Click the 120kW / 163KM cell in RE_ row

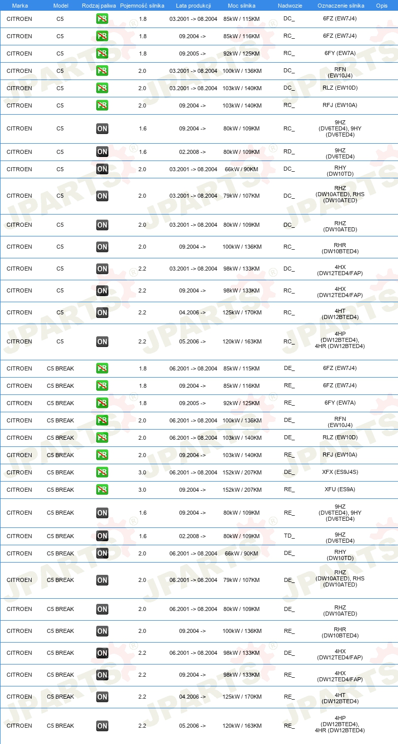click(242, 726)
